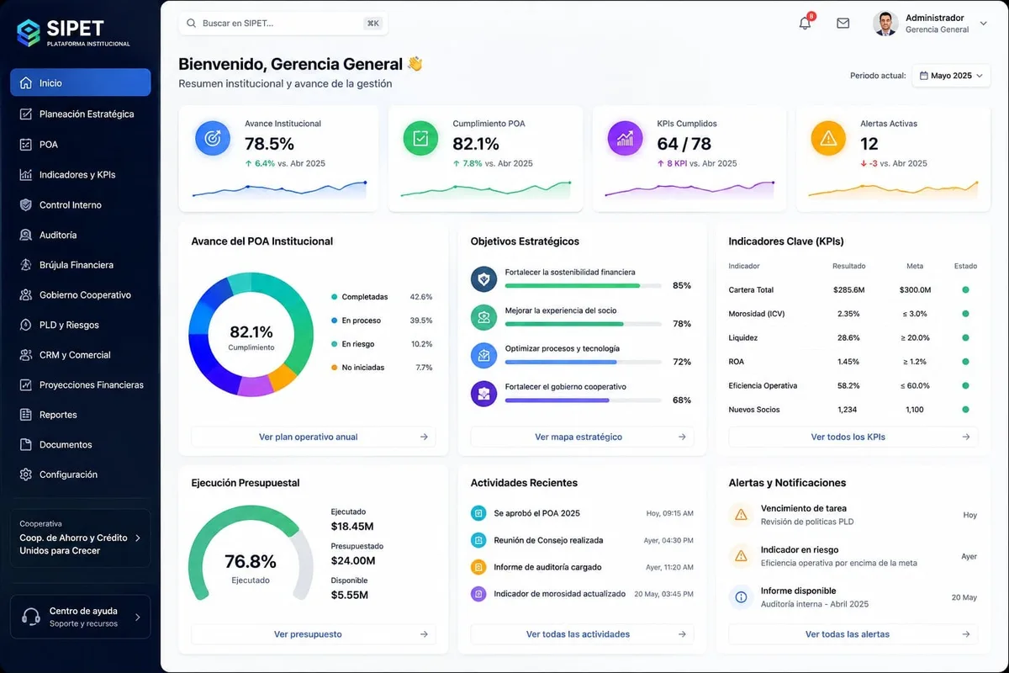Click the Morosidad (ICV) KPI row
Screen dimensions: 1009x673
point(853,314)
